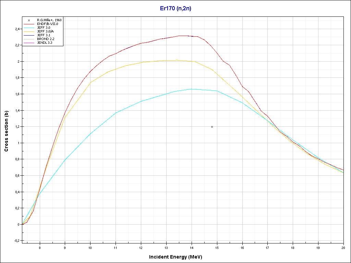Click the gray BROND 2.2 legend line

tap(29, 39)
